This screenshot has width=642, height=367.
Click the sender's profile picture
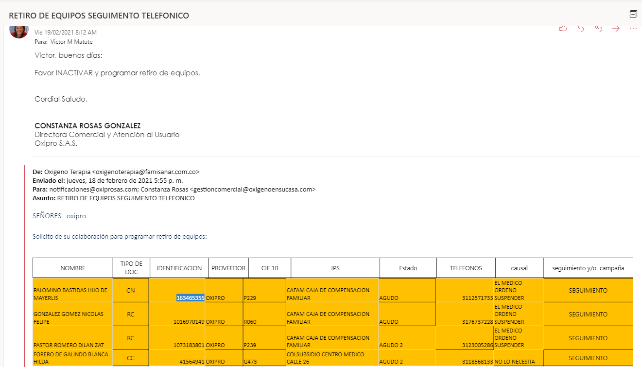[x=19, y=30]
